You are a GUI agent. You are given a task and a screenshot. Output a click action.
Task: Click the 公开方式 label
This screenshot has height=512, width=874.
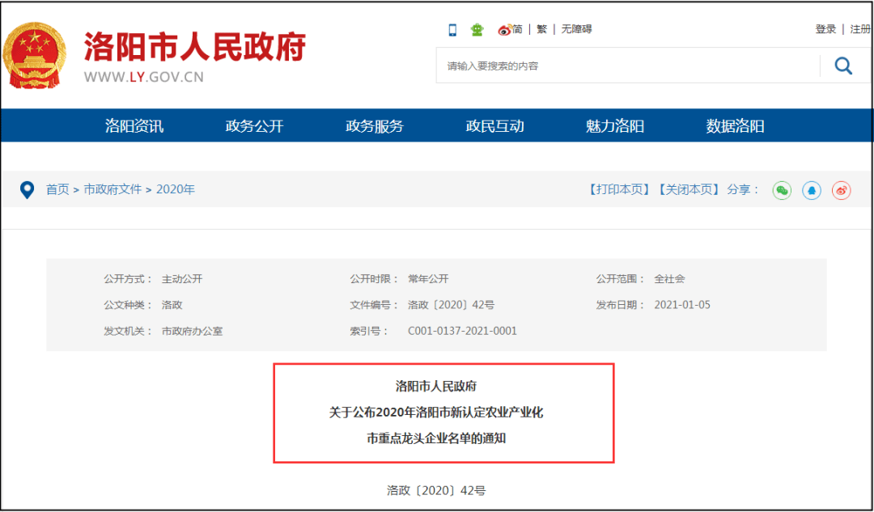coord(128,278)
